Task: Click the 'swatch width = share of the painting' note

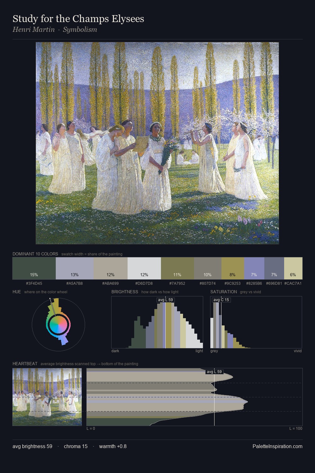Action: point(92,254)
